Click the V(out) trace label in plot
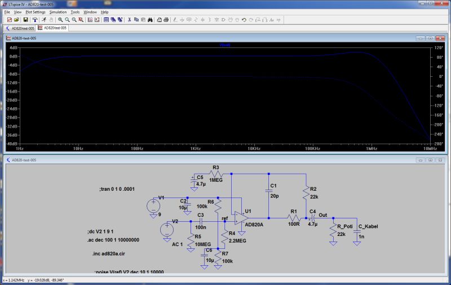The image size is (451, 285). [224, 45]
